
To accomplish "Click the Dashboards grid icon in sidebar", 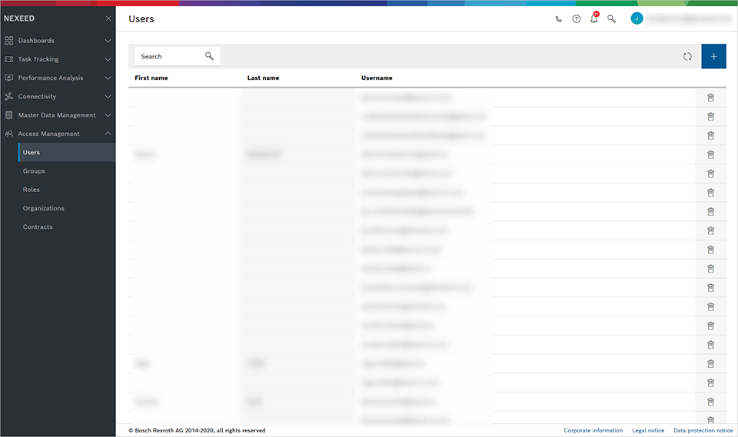I will point(8,41).
